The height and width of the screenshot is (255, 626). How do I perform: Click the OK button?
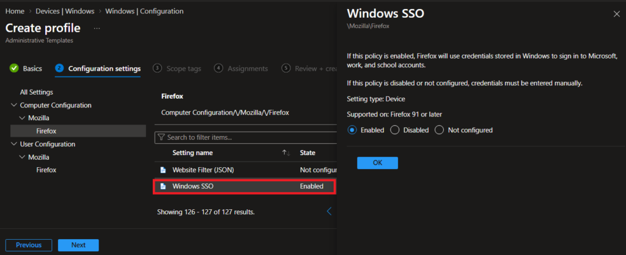(x=377, y=162)
